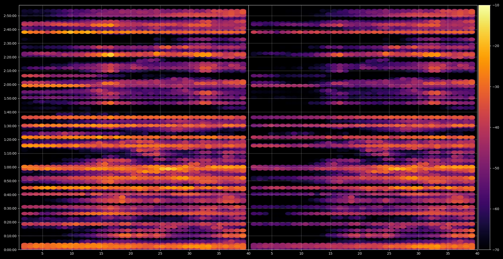The height and width of the screenshot is (259, 503).
Task: Select the "2:00:00" time axis label
Action: 10,85
